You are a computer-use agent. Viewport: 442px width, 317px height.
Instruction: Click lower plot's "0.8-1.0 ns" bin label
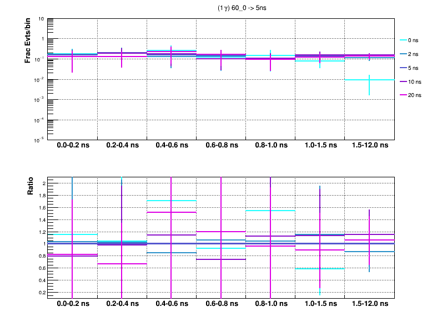coord(270,304)
